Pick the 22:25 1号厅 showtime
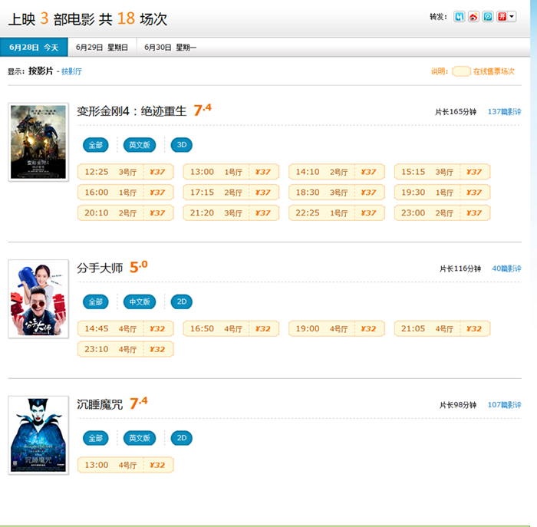 click(337, 212)
